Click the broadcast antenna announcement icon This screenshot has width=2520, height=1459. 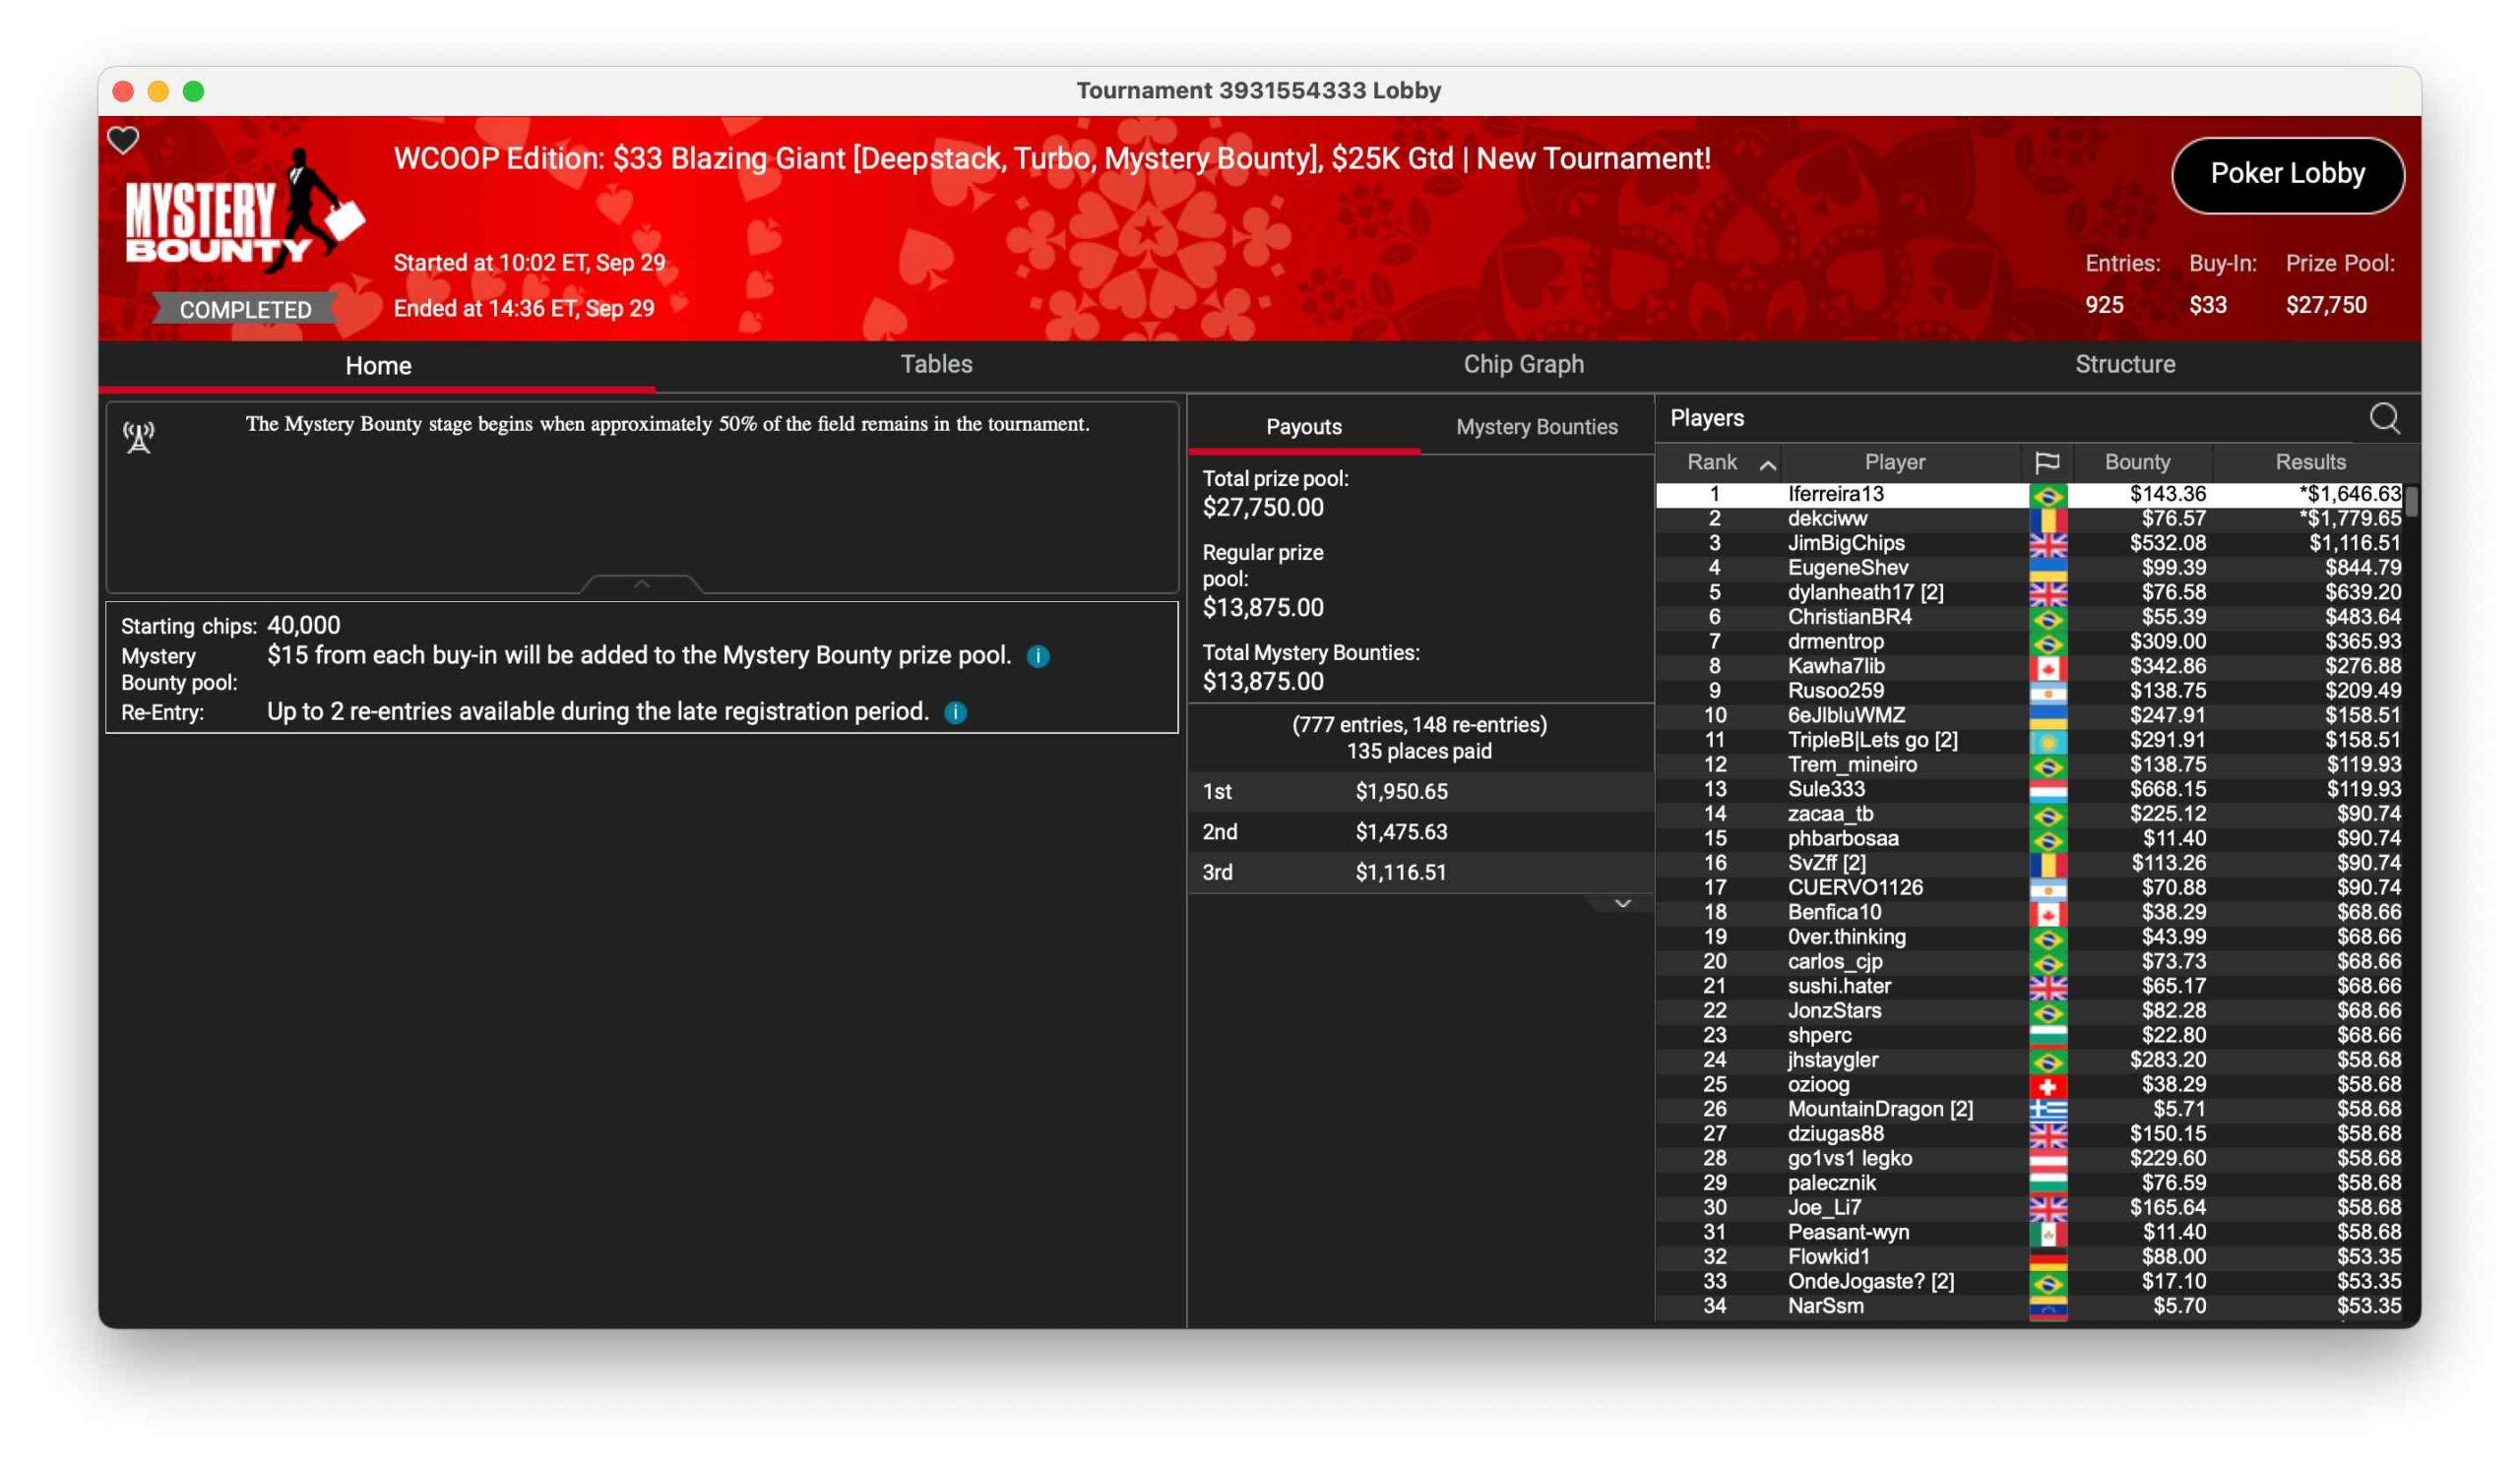[139, 437]
